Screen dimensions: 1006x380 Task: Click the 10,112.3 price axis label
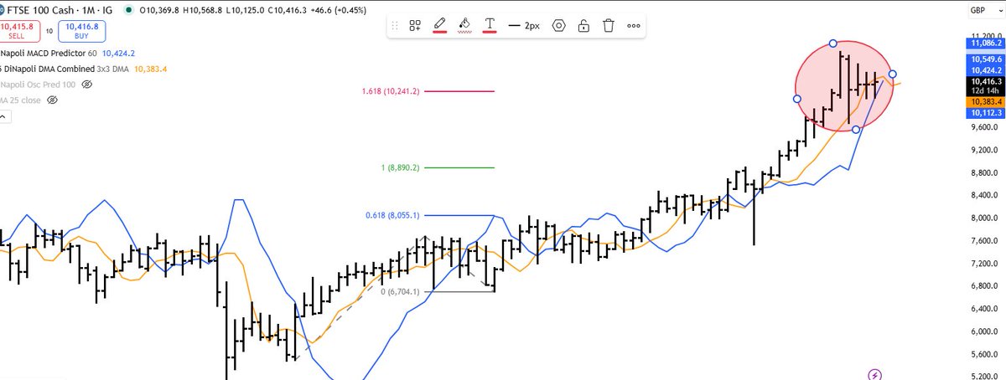[986, 112]
